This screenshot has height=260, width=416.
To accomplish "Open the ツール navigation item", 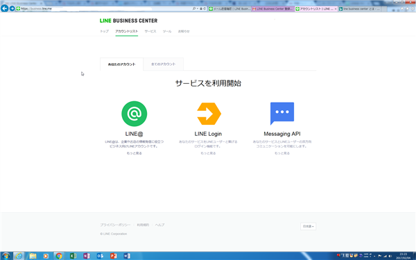I will point(167,31).
